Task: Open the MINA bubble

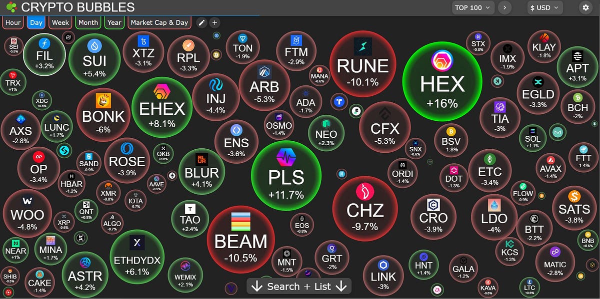Action: coord(50,248)
